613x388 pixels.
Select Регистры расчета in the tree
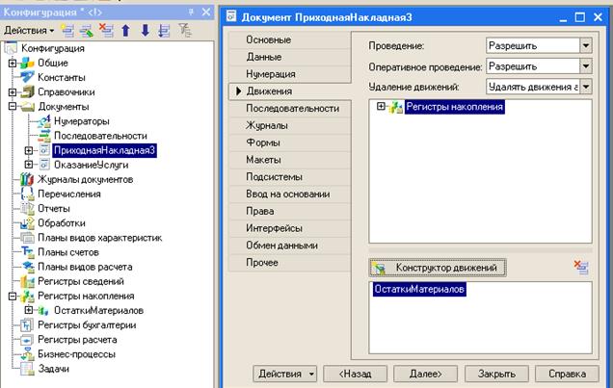point(77,340)
